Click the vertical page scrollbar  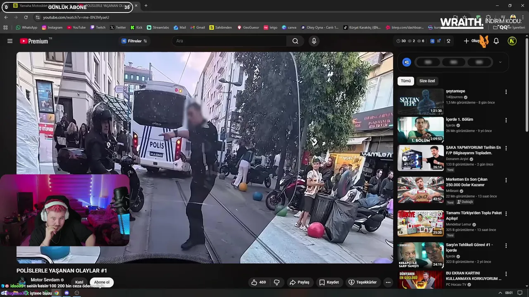[527, 85]
